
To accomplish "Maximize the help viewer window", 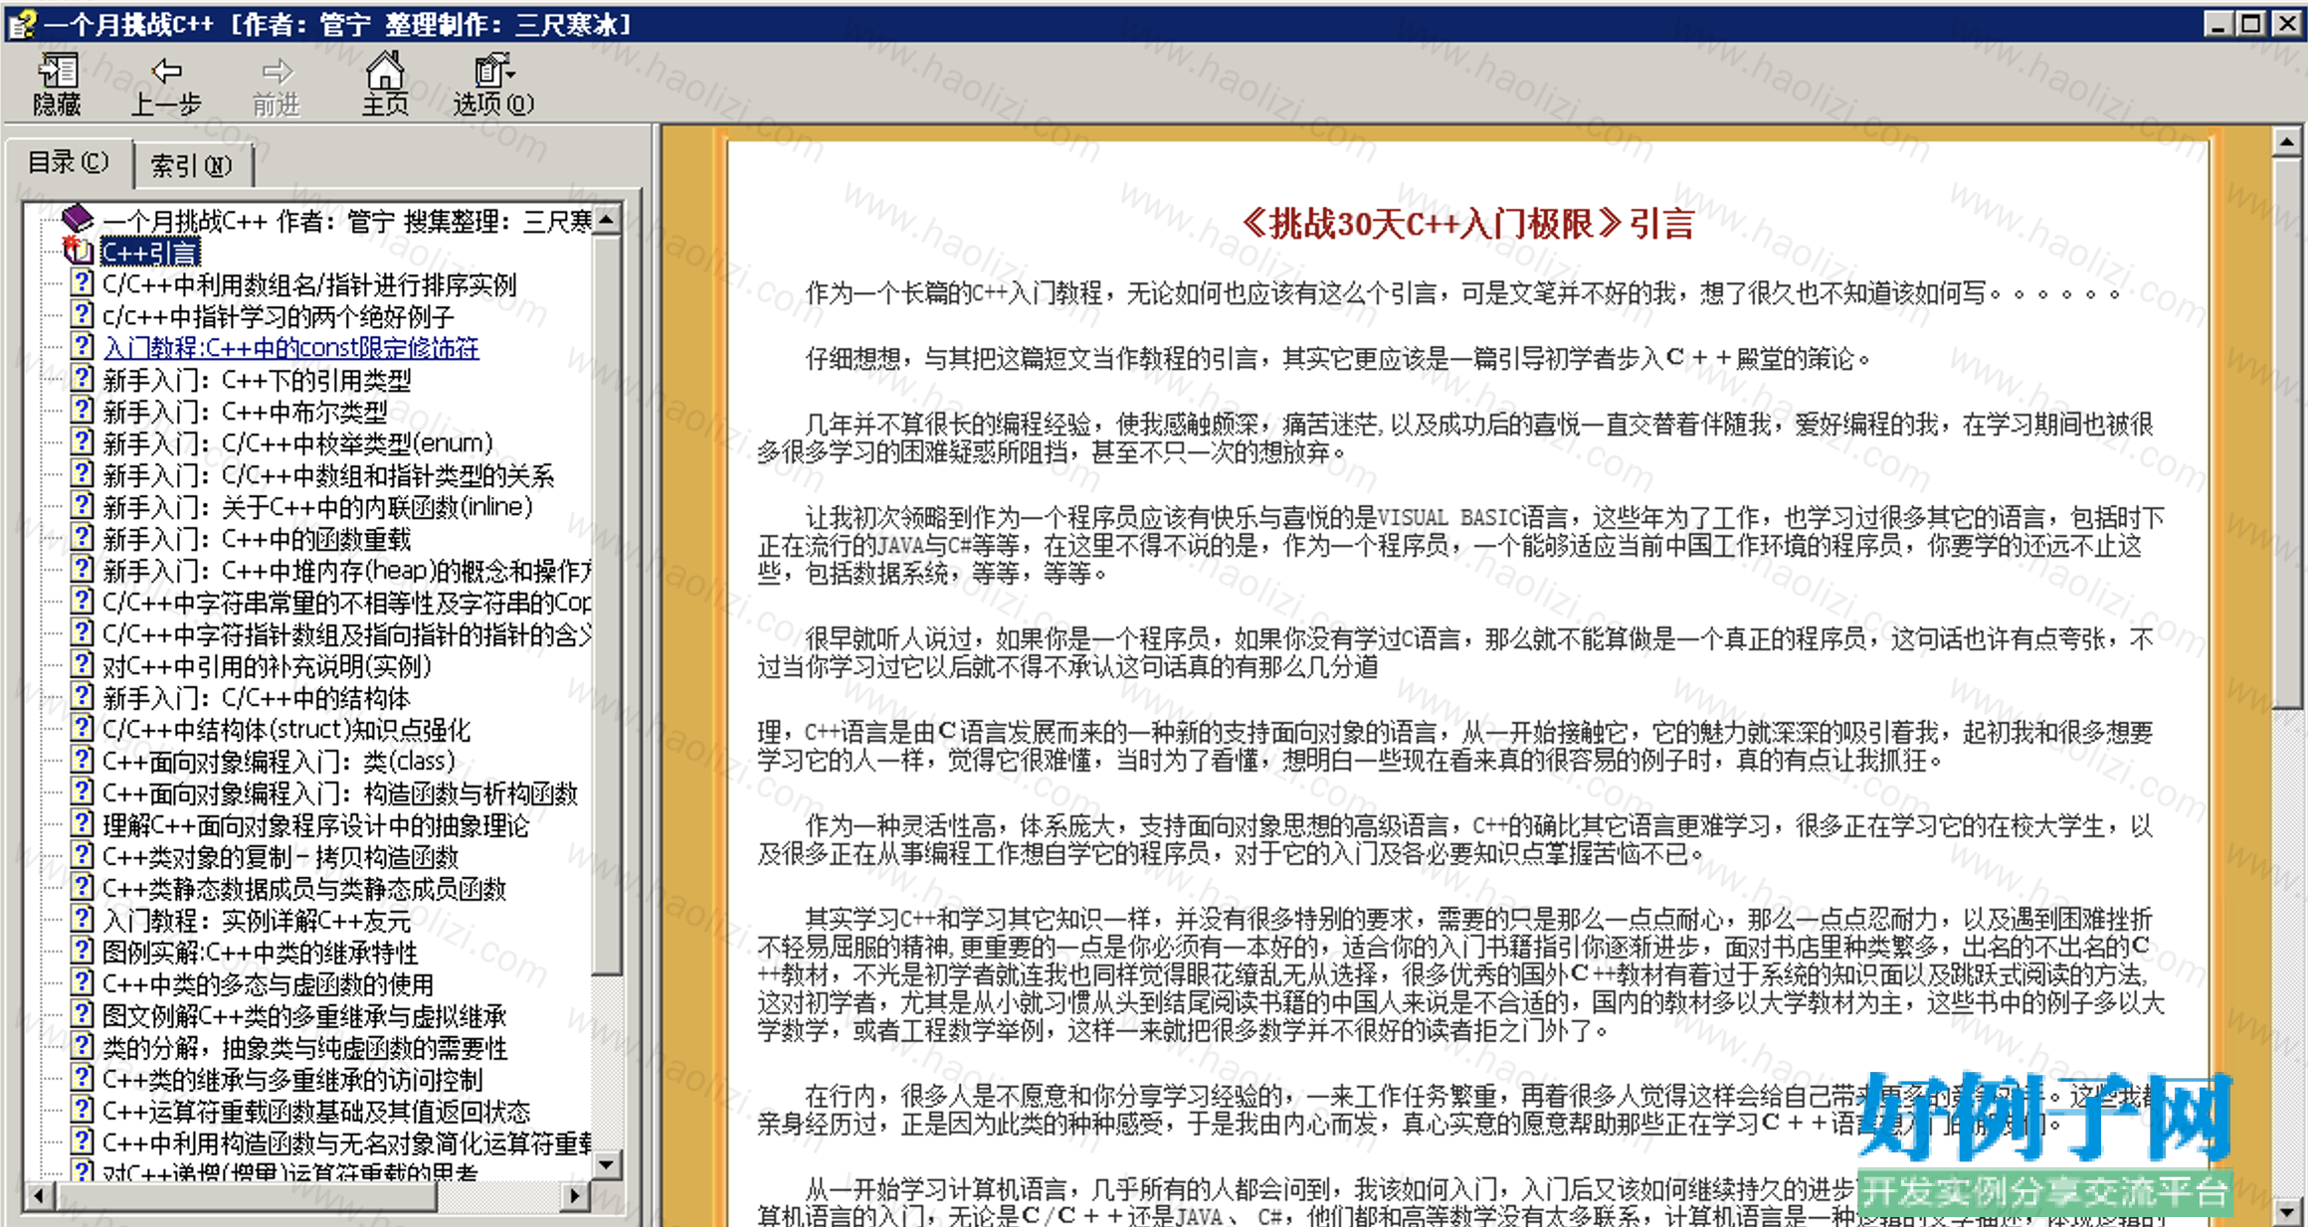I will pos(2252,23).
